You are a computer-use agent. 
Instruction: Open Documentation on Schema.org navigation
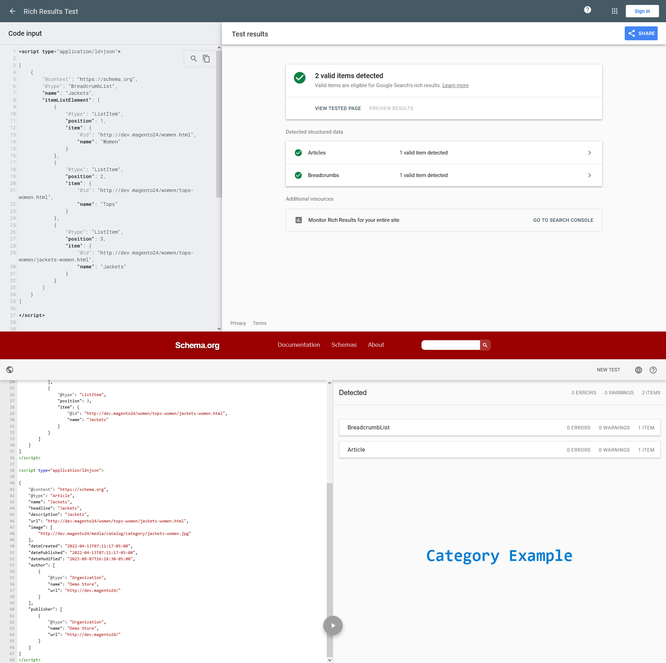point(299,345)
